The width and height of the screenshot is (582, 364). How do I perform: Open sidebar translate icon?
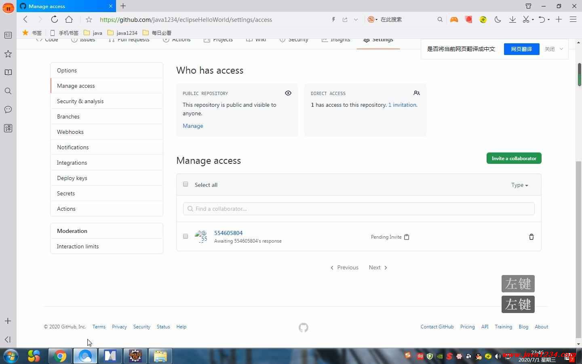coord(8,128)
